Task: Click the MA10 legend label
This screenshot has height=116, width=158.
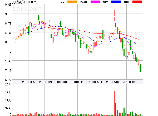Action: click(x=83, y=2)
